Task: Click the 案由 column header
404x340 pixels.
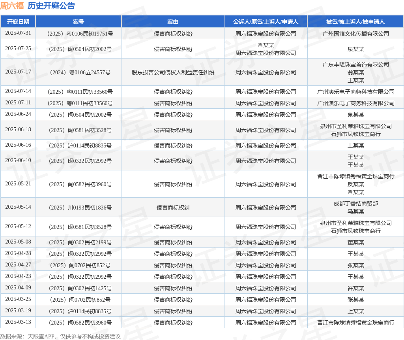Action: [x=173, y=21]
